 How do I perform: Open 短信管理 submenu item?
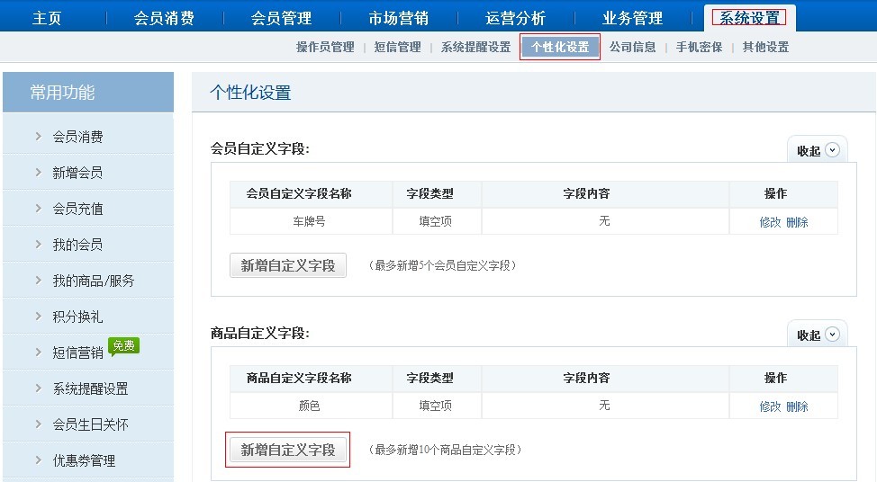pos(397,47)
